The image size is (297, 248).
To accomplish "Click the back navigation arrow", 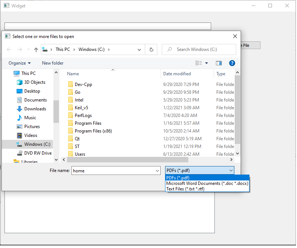I will (8, 49).
